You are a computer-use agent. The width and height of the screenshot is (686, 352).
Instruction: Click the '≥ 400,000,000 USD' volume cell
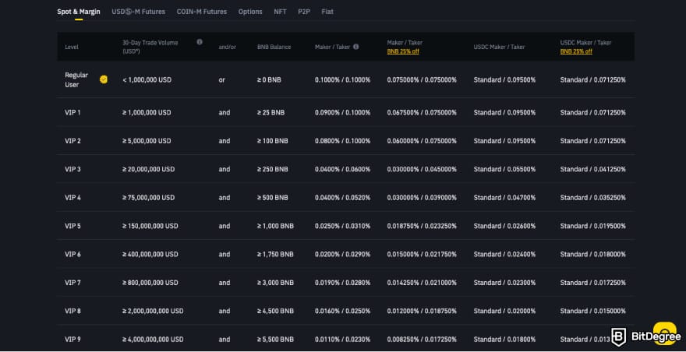(x=150, y=254)
